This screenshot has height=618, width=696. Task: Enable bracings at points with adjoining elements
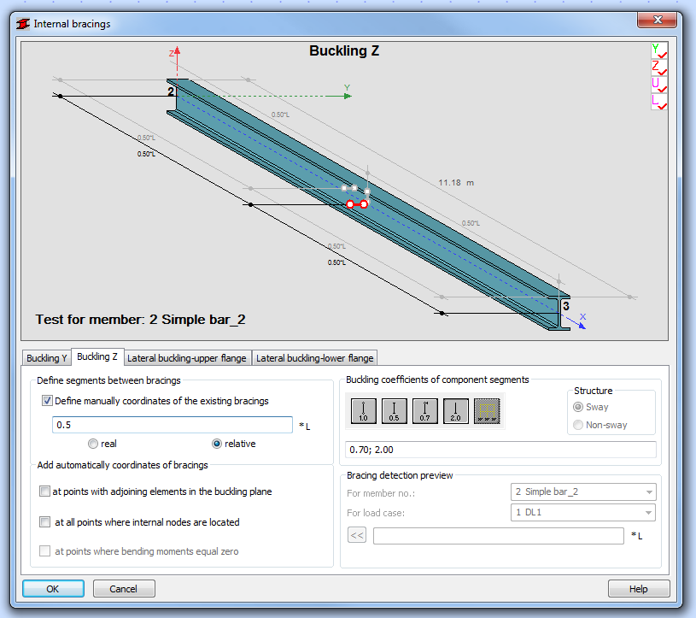(45, 491)
